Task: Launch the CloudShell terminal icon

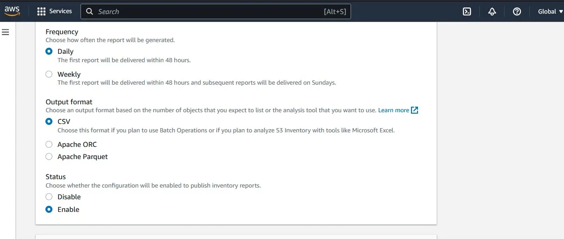Action: pyautogui.click(x=467, y=12)
